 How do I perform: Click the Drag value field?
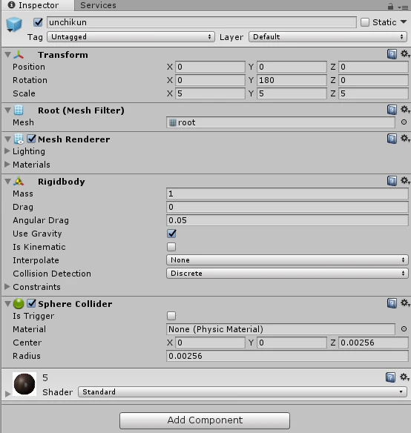pyautogui.click(x=287, y=207)
